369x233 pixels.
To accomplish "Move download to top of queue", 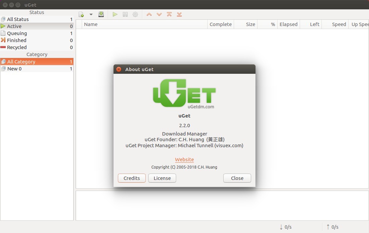I will pyautogui.click(x=169, y=14).
